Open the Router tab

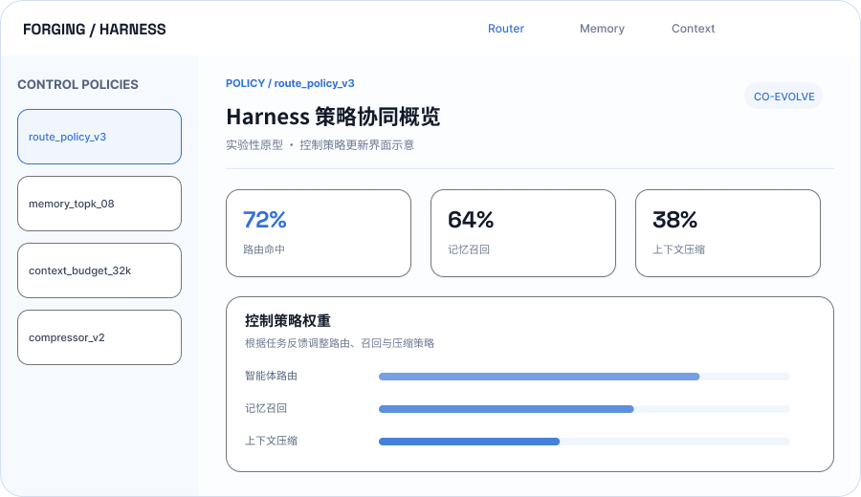[x=506, y=29]
